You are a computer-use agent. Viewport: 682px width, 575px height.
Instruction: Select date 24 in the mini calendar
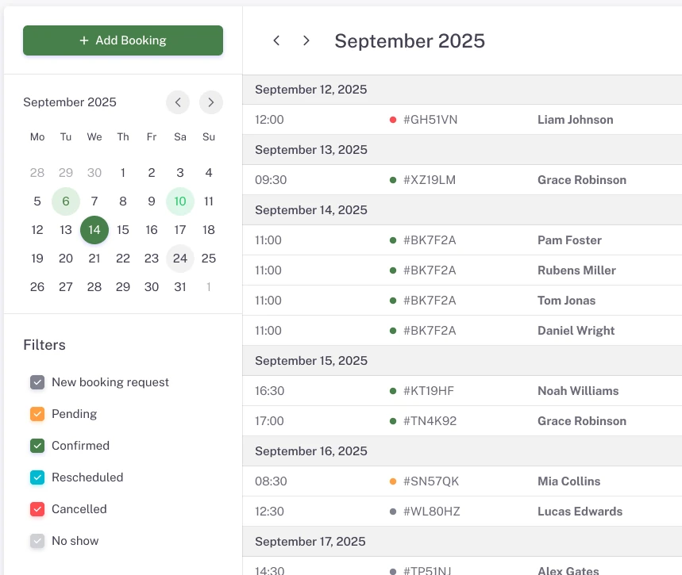180,258
